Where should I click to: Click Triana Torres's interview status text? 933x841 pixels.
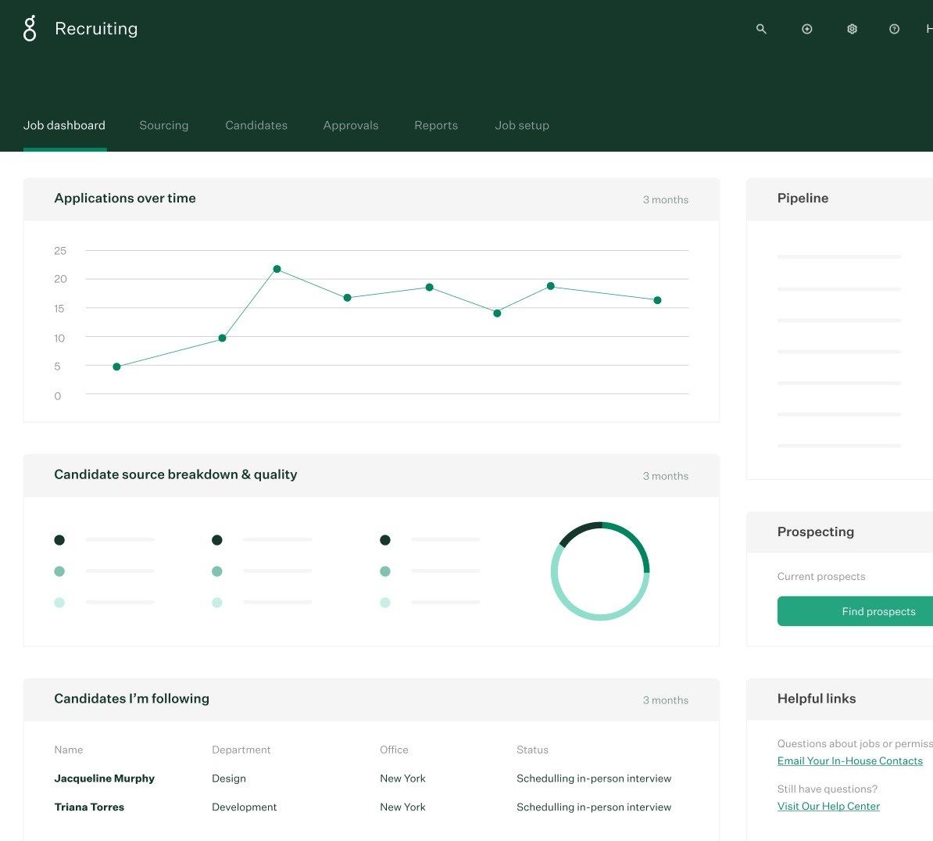pyautogui.click(x=594, y=807)
